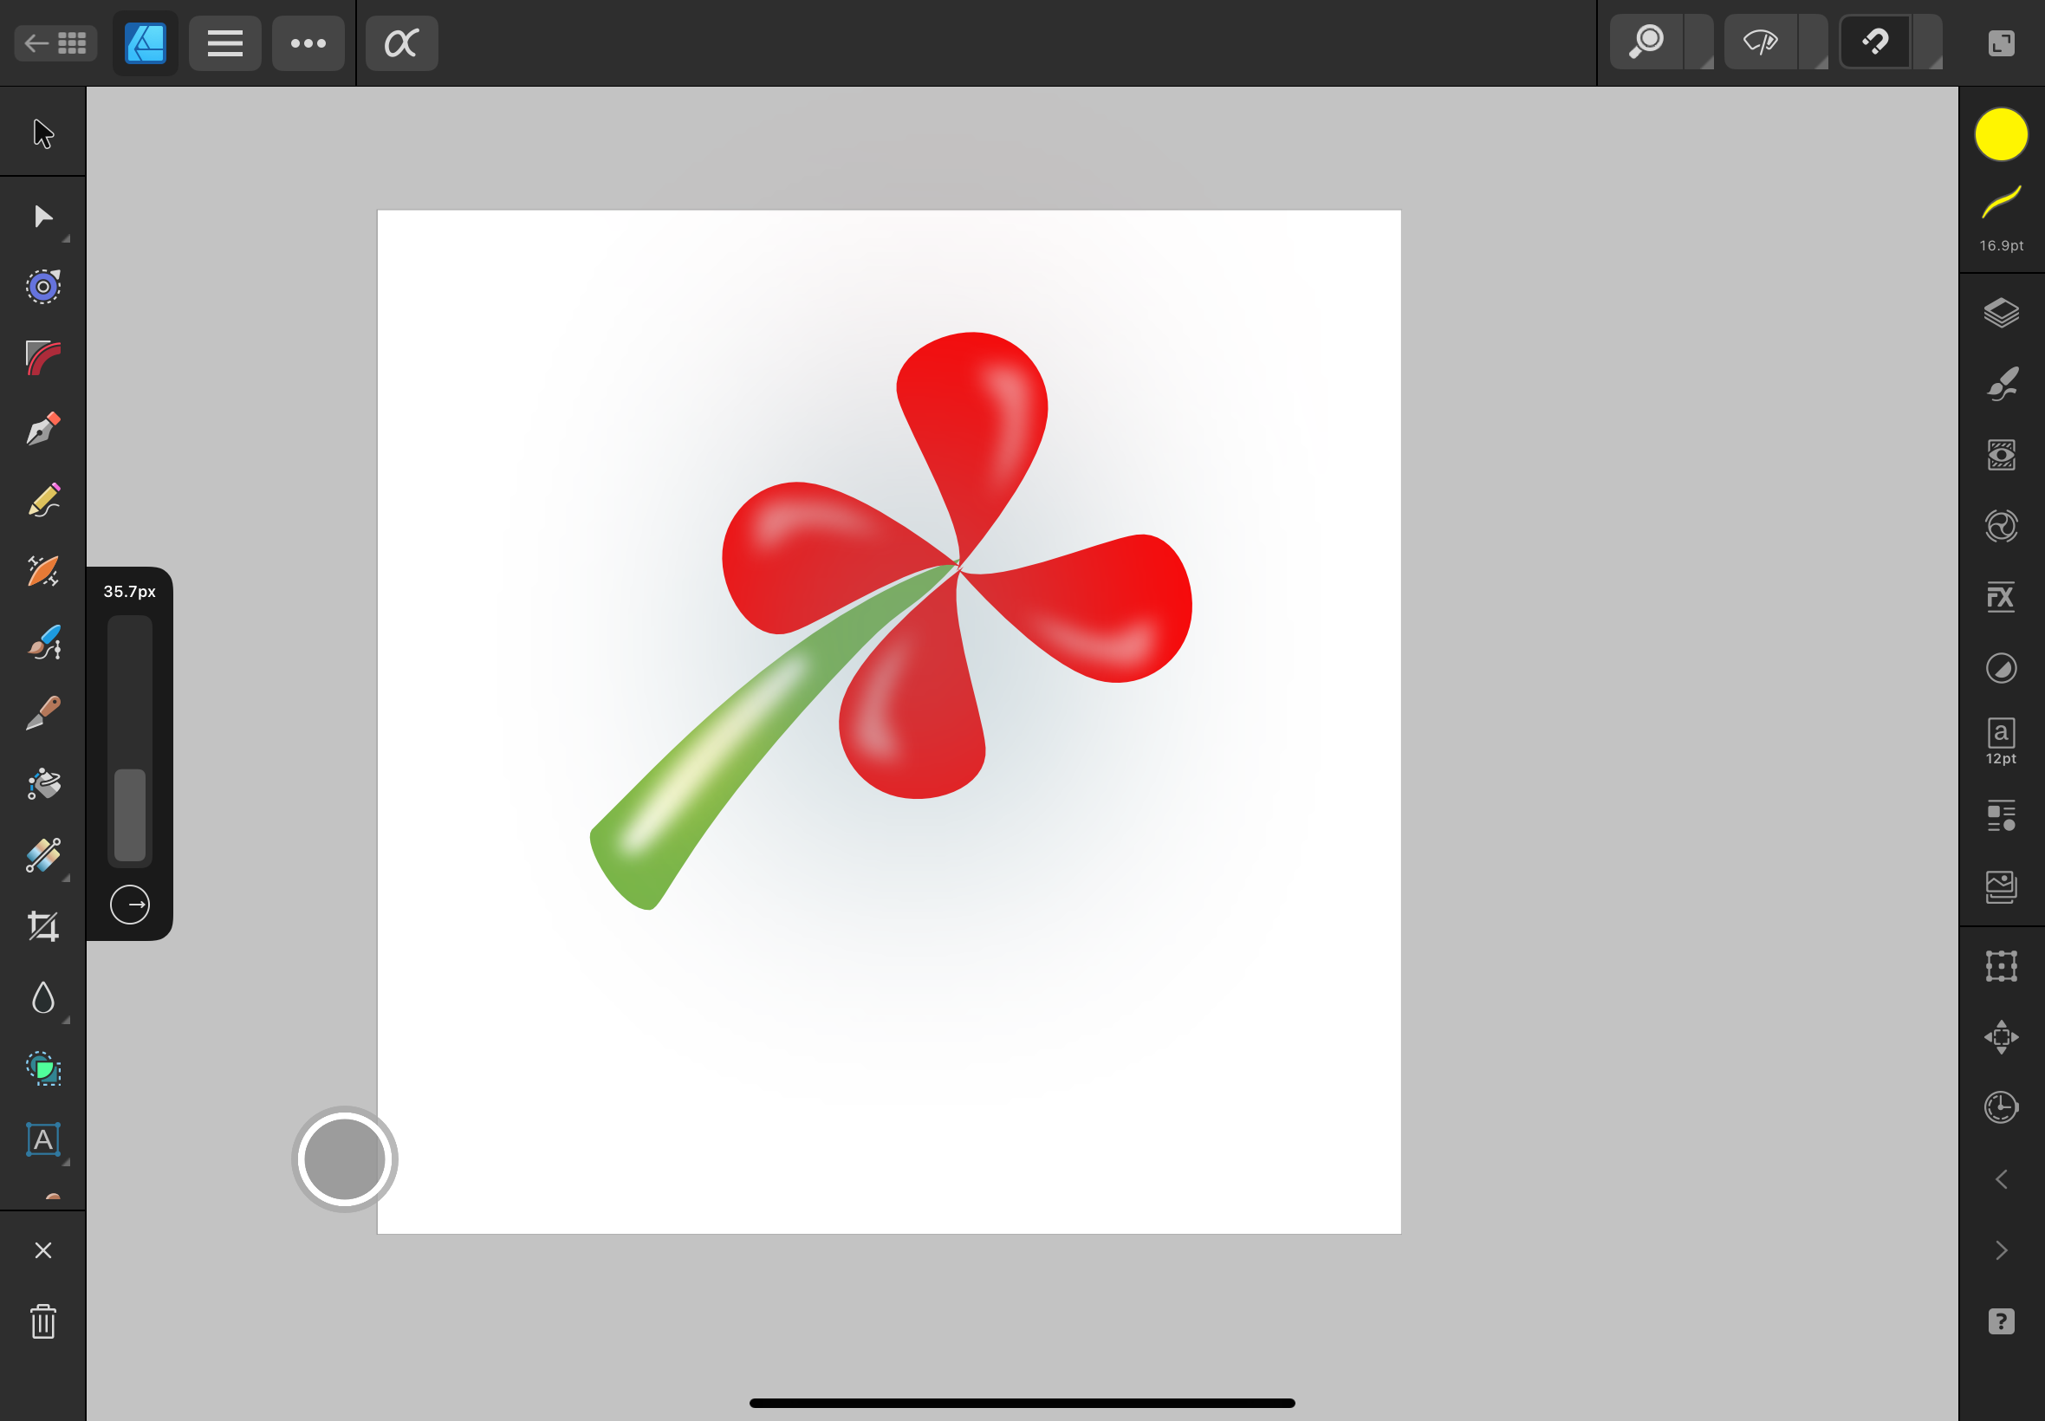2045x1421 pixels.
Task: Open the FX layer effects panel
Action: point(2002,596)
